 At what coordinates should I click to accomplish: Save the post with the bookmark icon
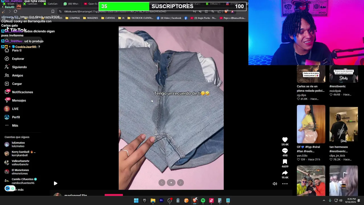tap(285, 162)
